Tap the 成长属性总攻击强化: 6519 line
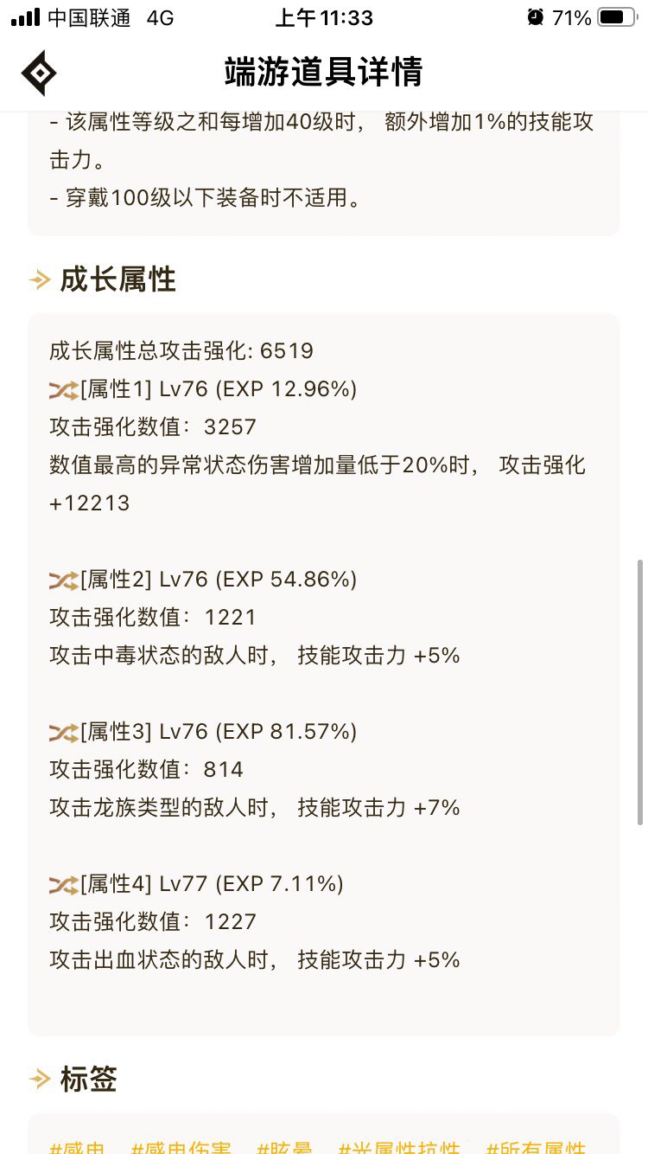648x1154 pixels. tap(181, 351)
